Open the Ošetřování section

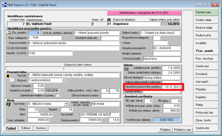(x=206, y=66)
